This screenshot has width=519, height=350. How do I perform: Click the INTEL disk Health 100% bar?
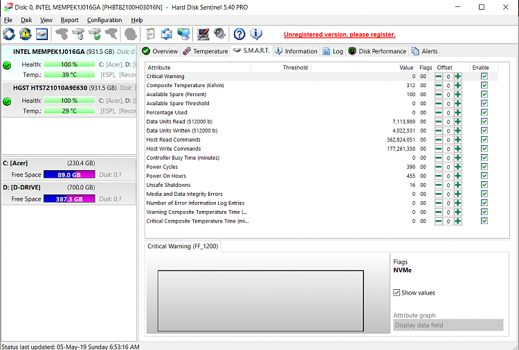tap(69, 64)
